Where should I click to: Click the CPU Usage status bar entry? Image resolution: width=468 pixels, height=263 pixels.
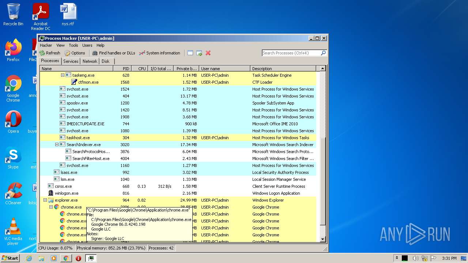click(x=56, y=248)
